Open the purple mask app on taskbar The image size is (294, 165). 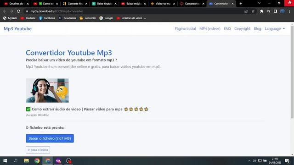pyautogui.click(x=58, y=161)
